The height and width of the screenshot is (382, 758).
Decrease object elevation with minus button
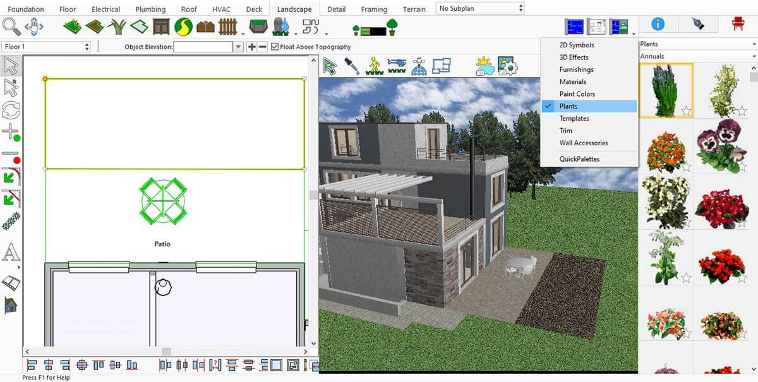(x=263, y=47)
